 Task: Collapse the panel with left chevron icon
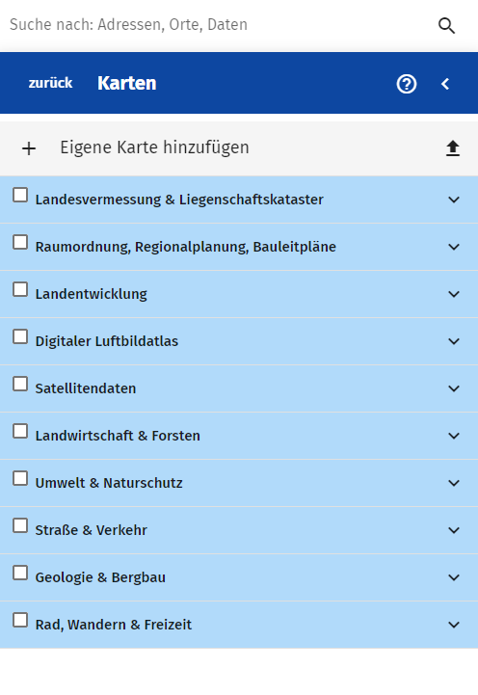click(445, 84)
